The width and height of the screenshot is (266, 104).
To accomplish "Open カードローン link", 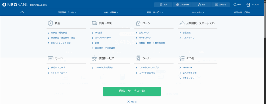I will pos(145,38).
